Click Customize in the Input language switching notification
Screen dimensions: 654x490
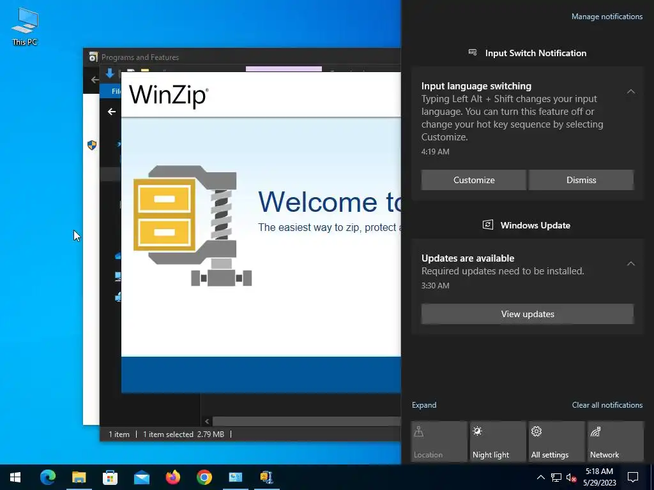474,180
